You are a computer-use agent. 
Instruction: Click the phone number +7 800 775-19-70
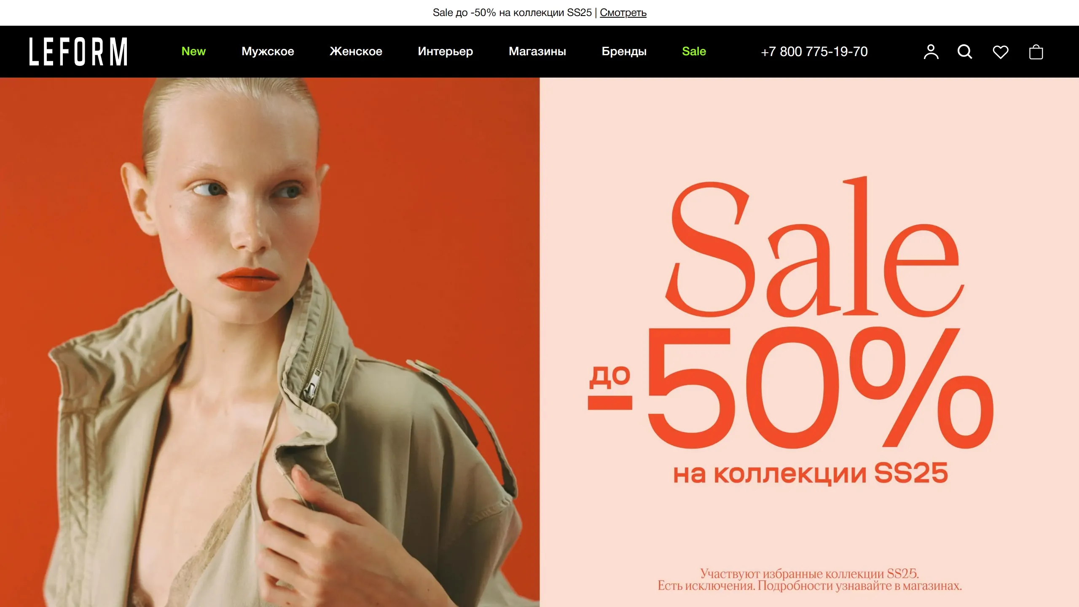pyautogui.click(x=814, y=51)
